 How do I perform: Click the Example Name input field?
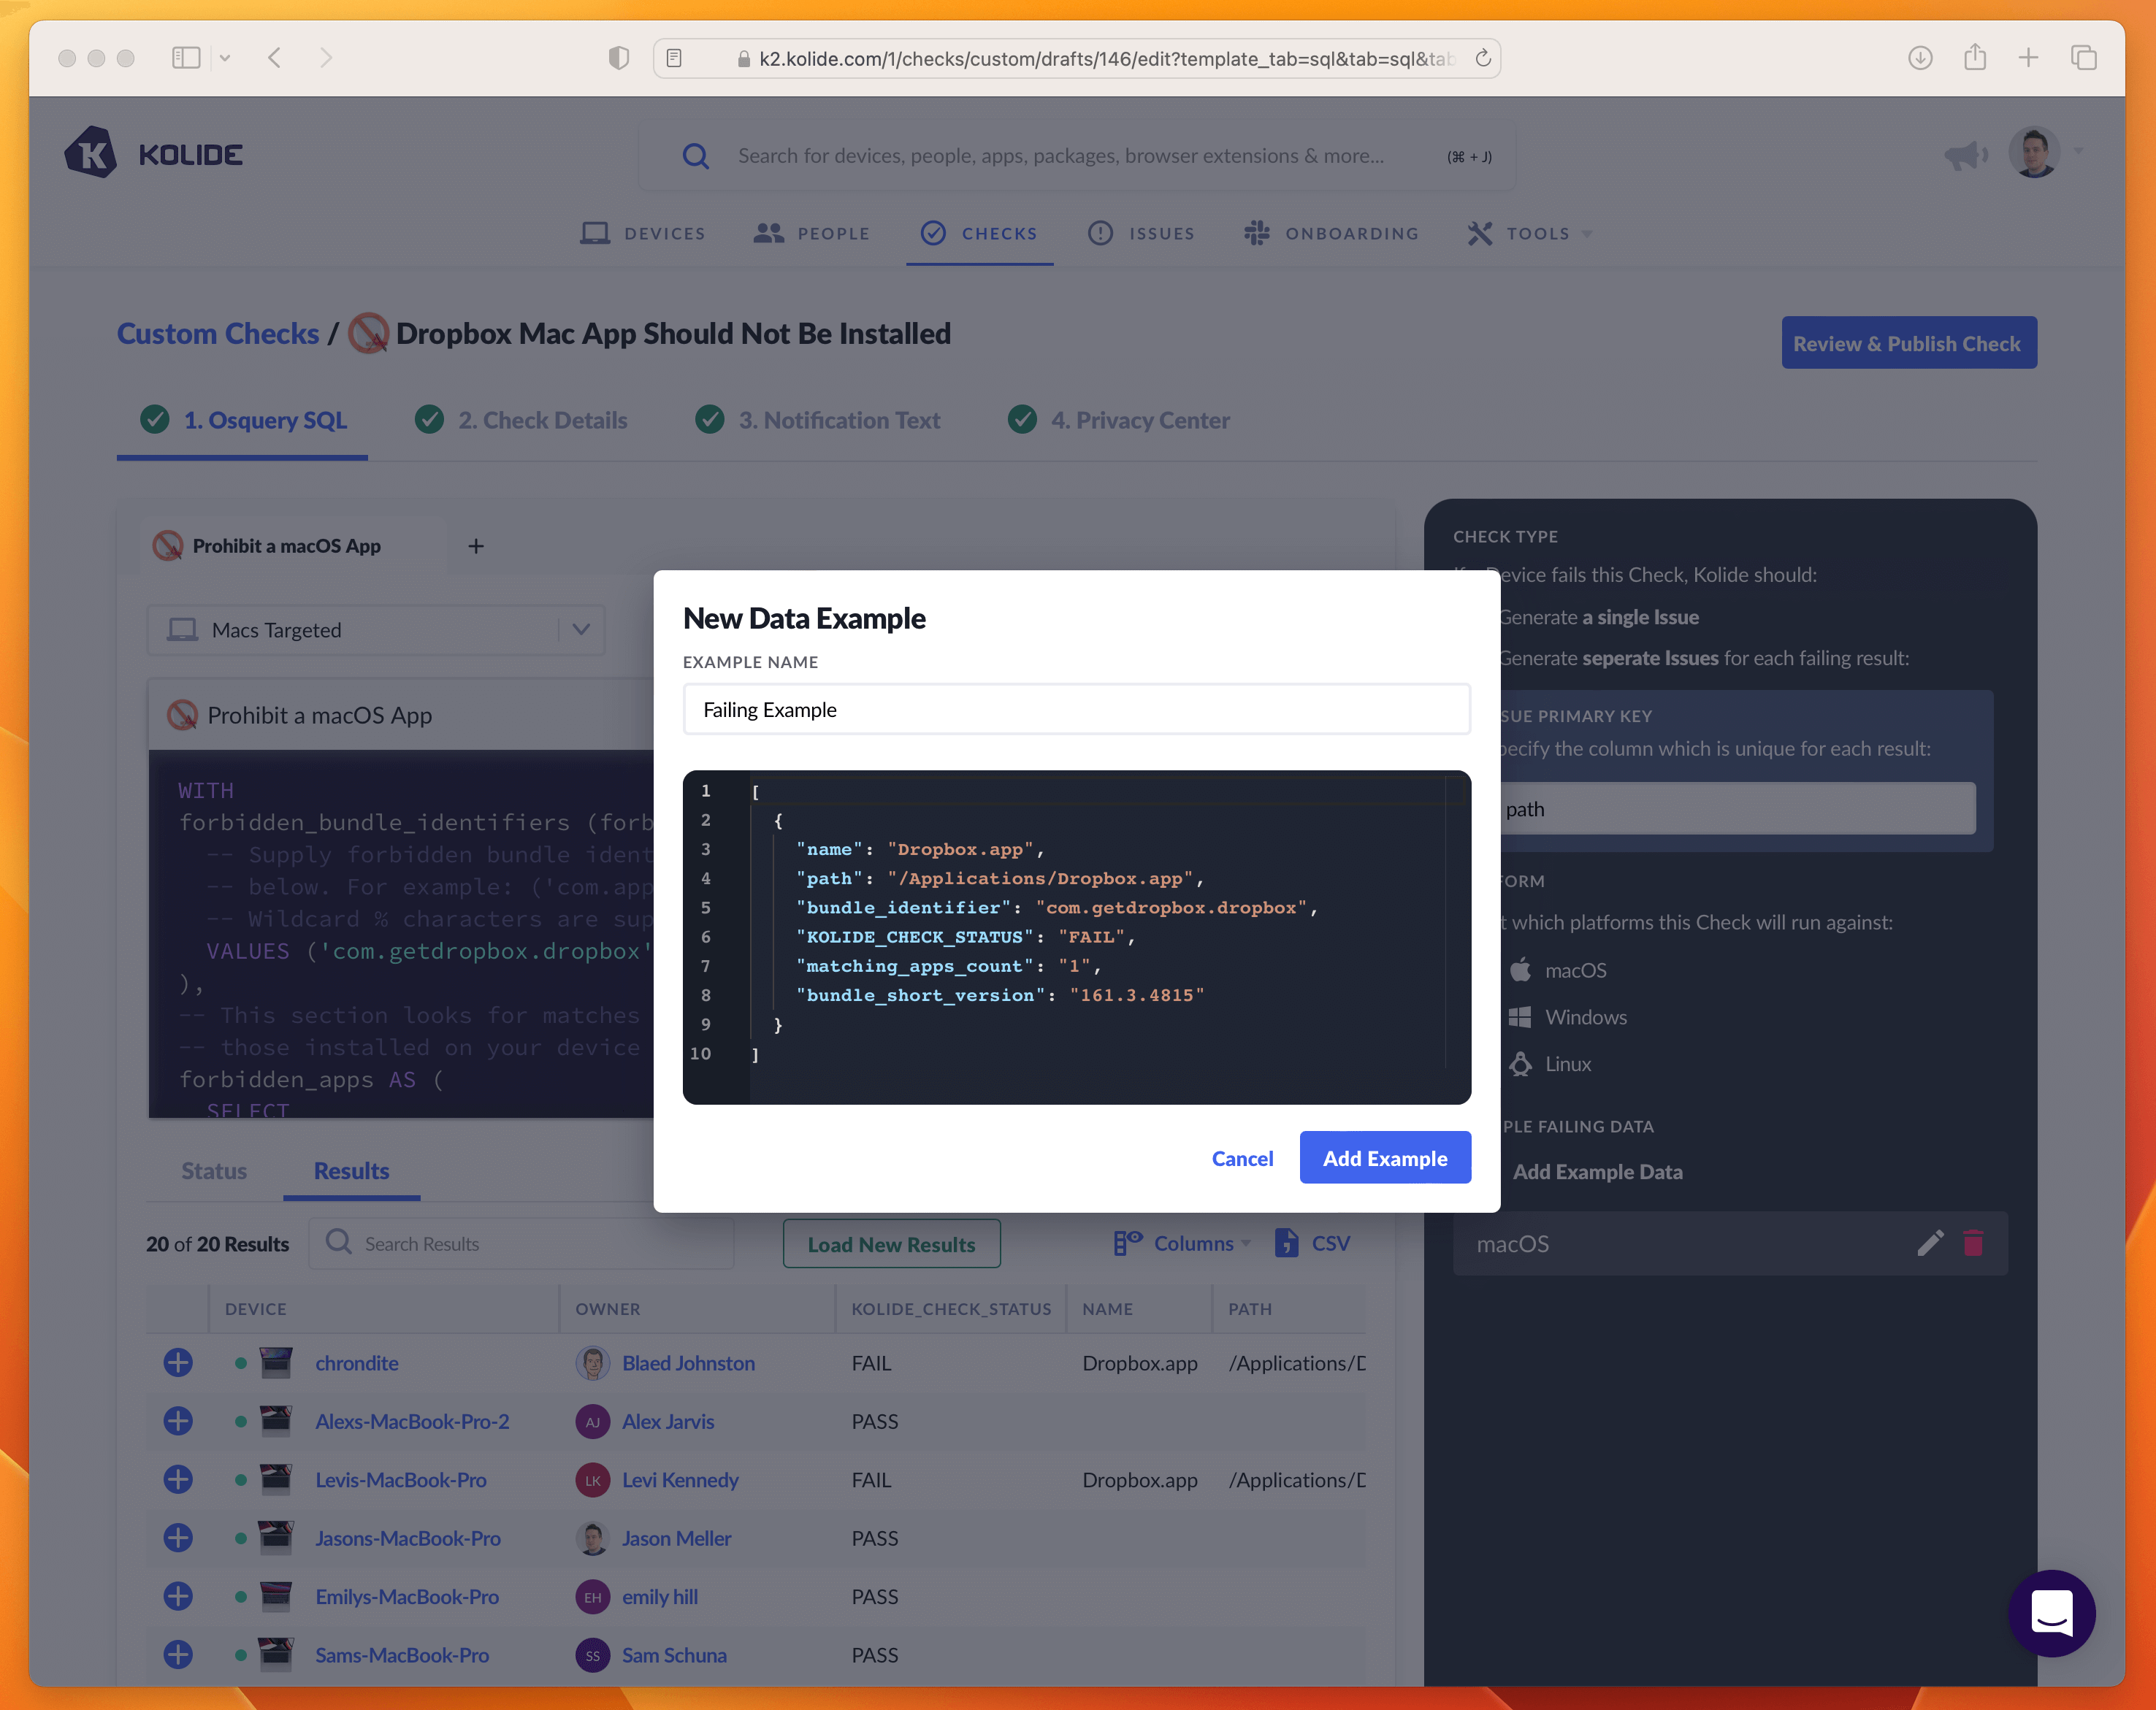[x=1076, y=710]
